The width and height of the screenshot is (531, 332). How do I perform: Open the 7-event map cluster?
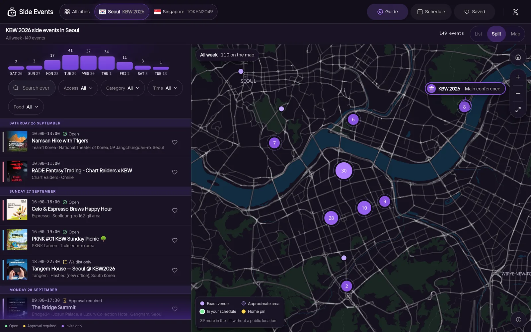274,143
